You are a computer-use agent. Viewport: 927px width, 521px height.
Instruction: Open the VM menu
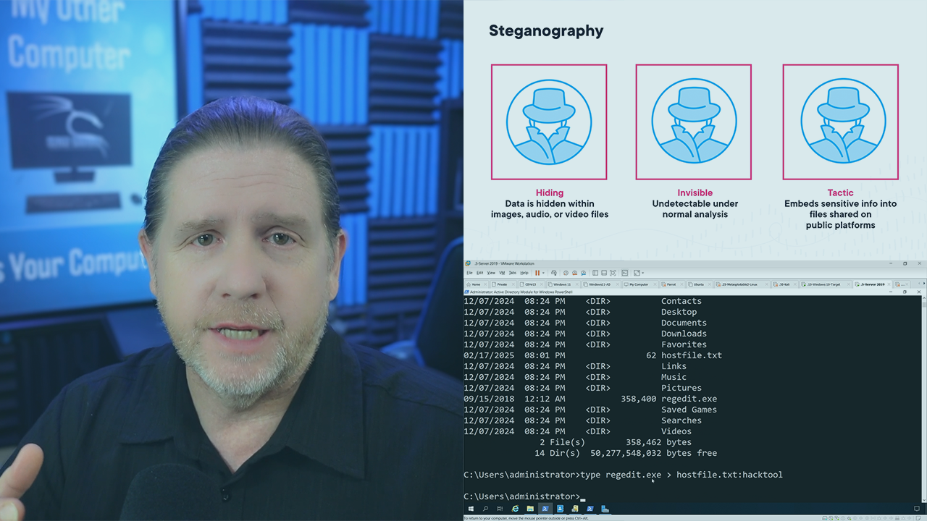(501, 273)
